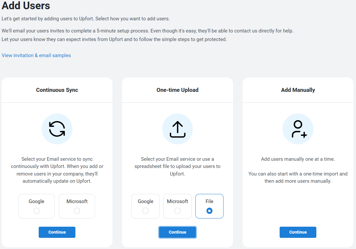Click the Add Manually user-plus icon
This screenshot has width=356, height=249.
[x=298, y=129]
